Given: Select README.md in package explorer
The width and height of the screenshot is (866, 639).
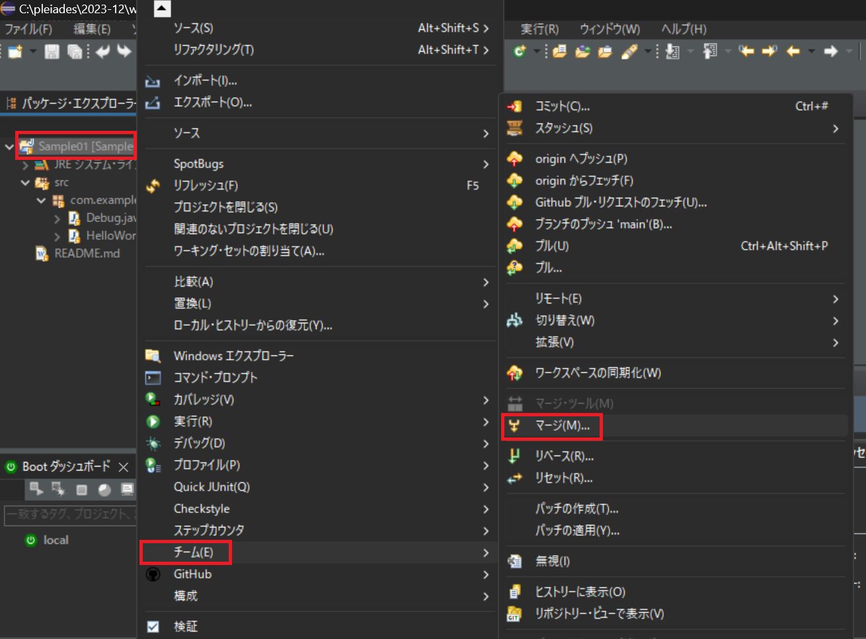Looking at the screenshot, I should (87, 254).
